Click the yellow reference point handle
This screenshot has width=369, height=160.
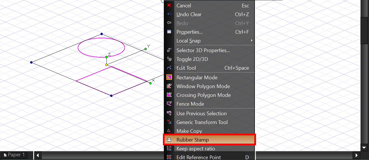coord(106,65)
